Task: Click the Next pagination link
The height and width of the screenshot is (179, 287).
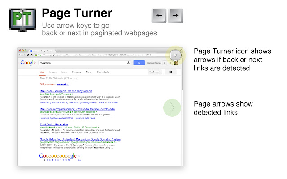Action: tap(79, 160)
